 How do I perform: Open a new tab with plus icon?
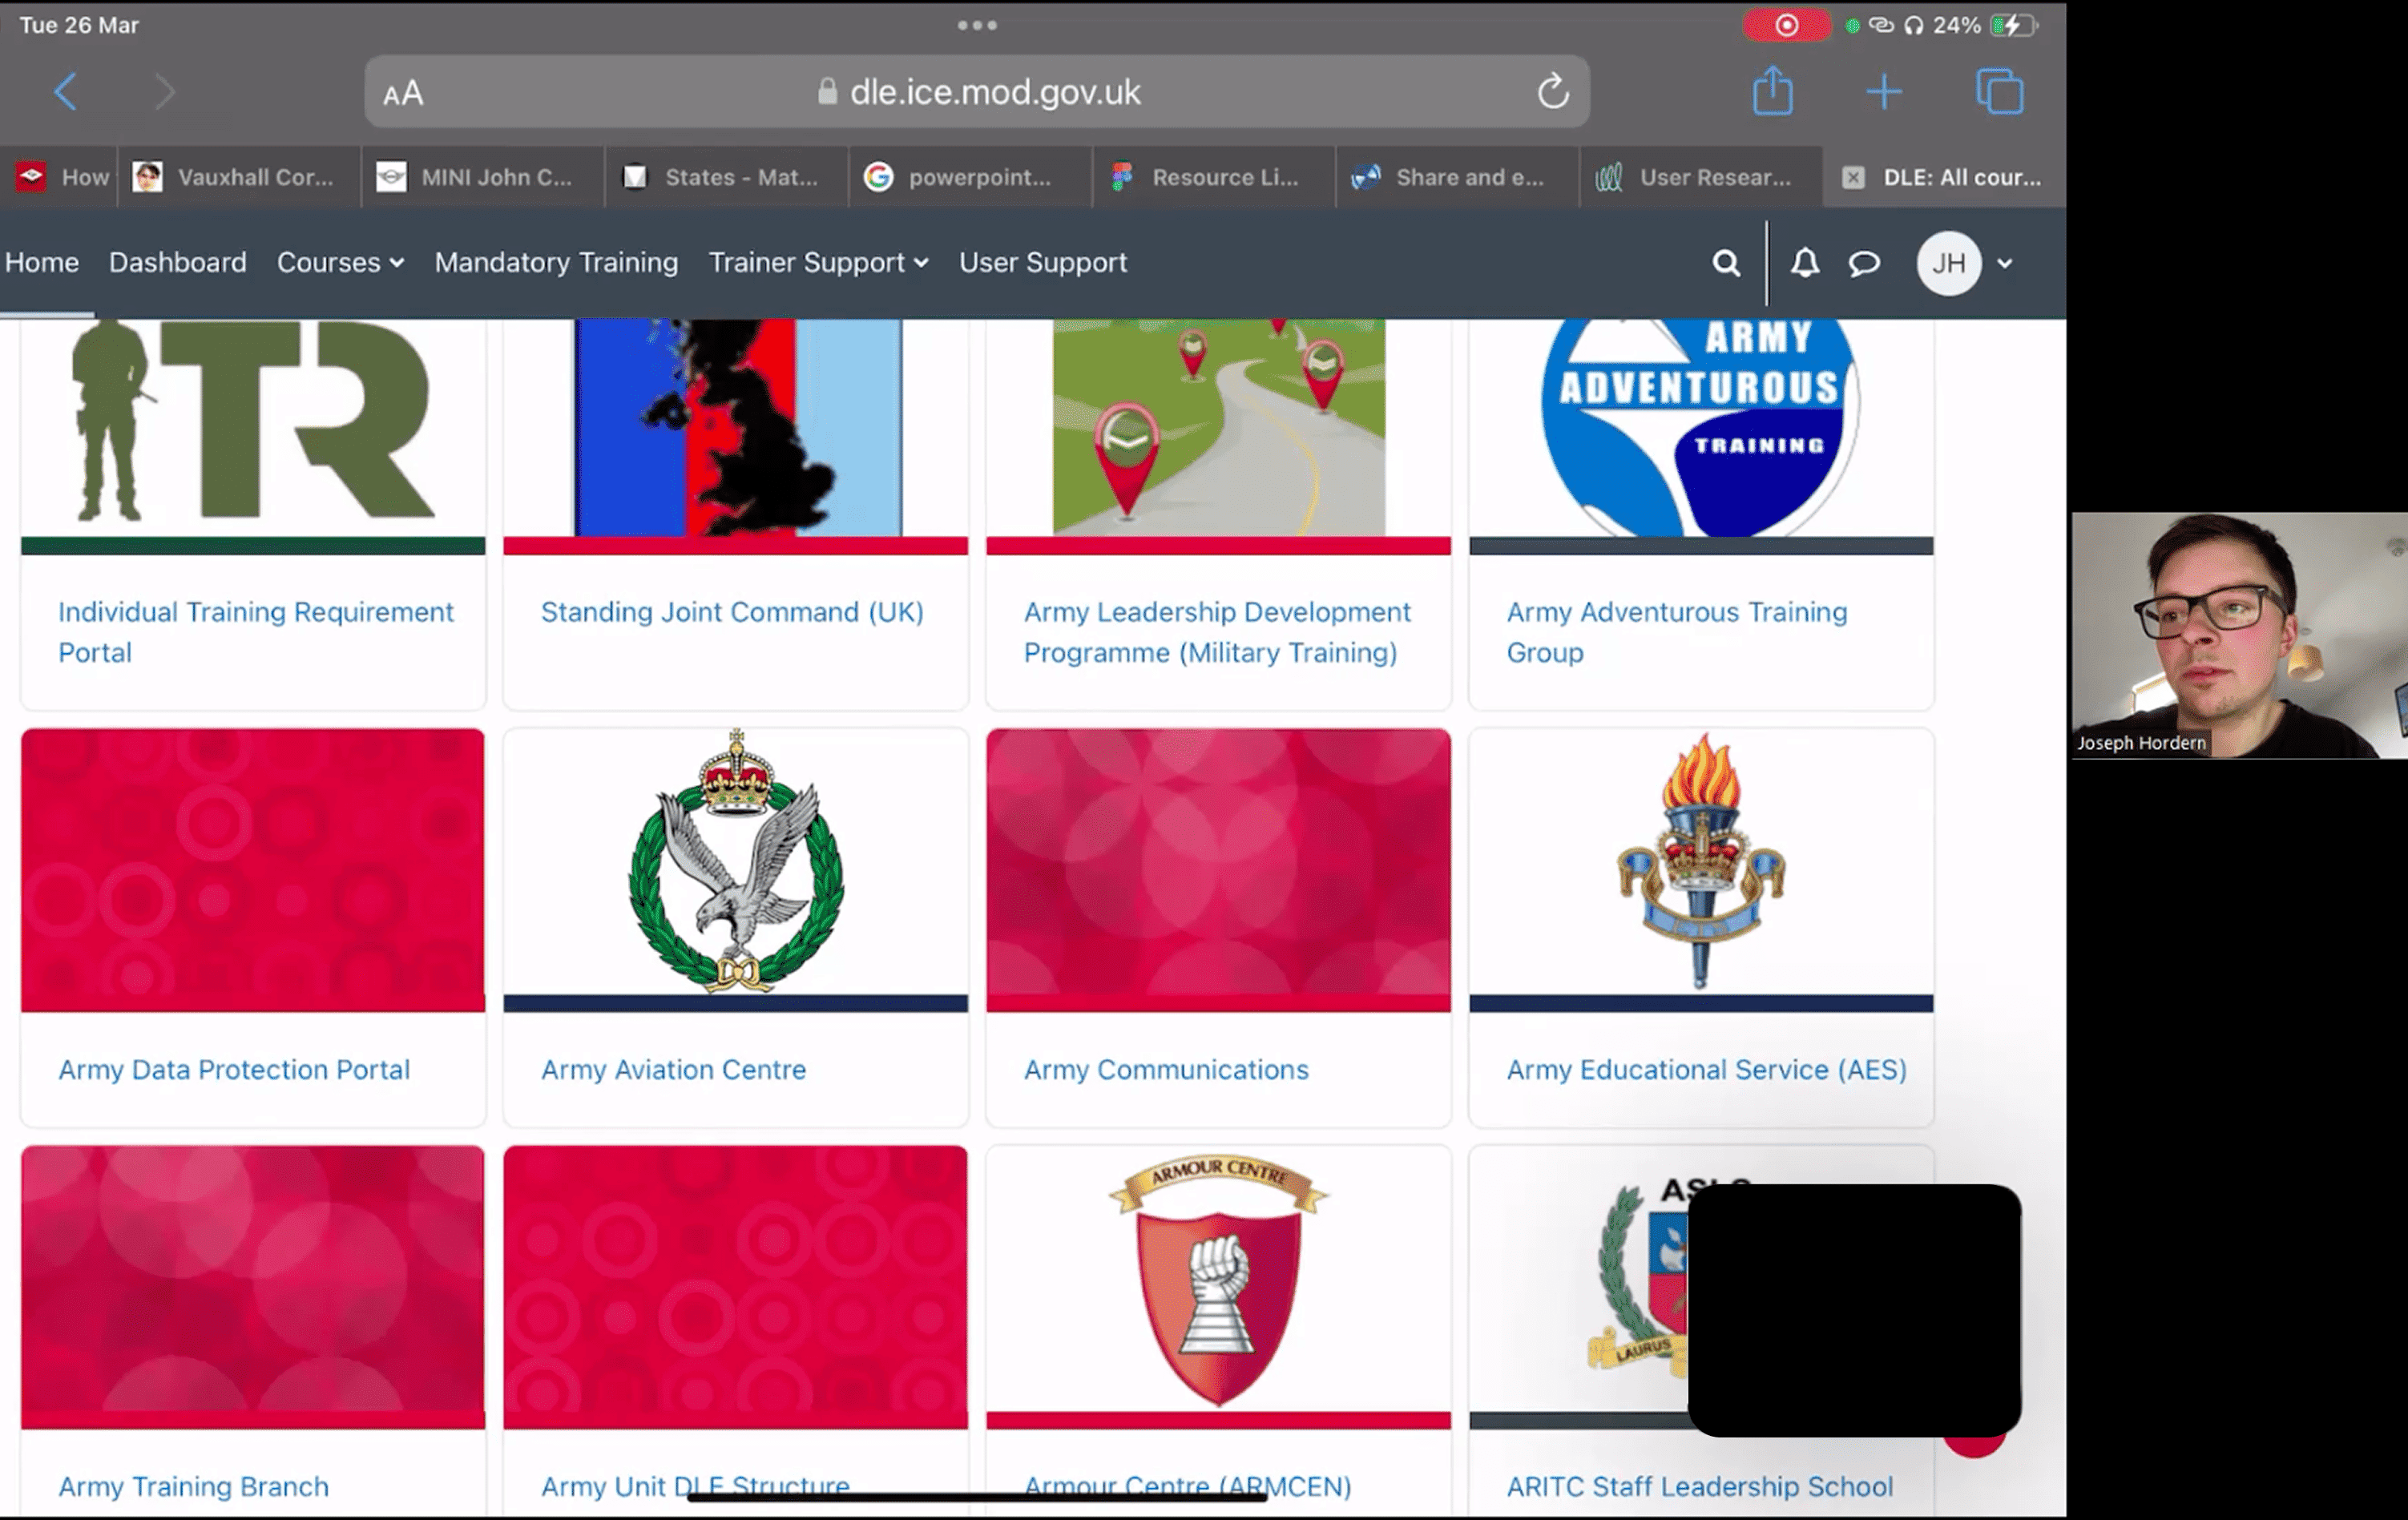pos(1883,92)
